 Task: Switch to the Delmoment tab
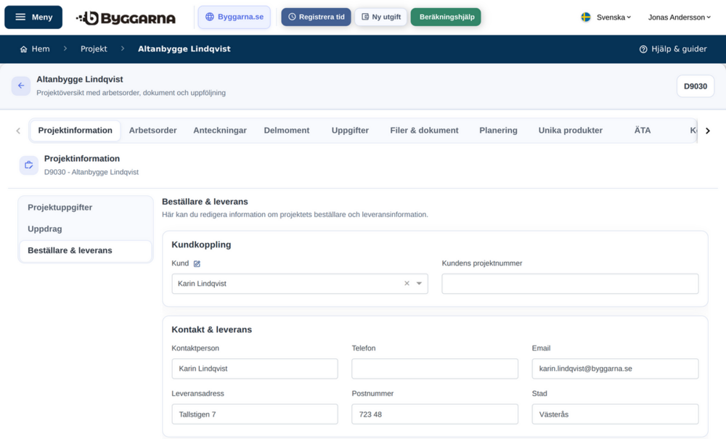(x=287, y=131)
